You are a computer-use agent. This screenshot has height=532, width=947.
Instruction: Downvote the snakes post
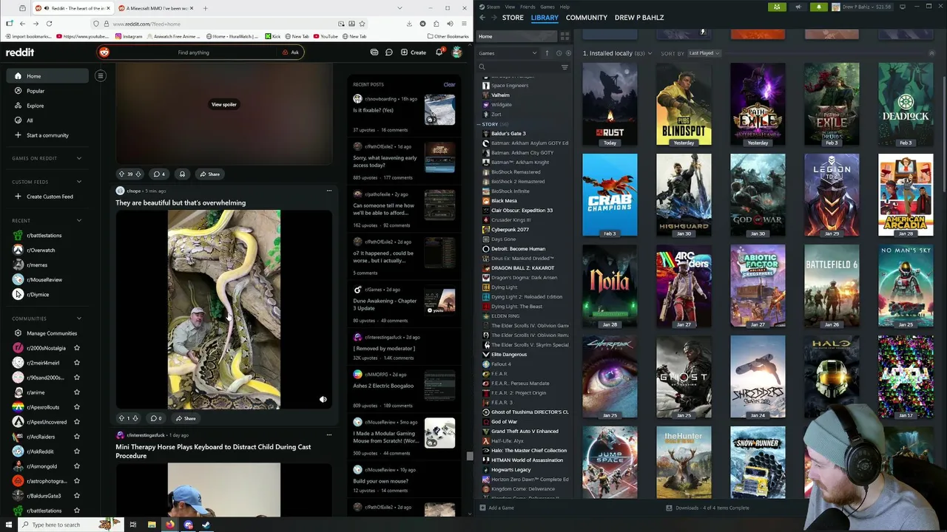(136, 418)
